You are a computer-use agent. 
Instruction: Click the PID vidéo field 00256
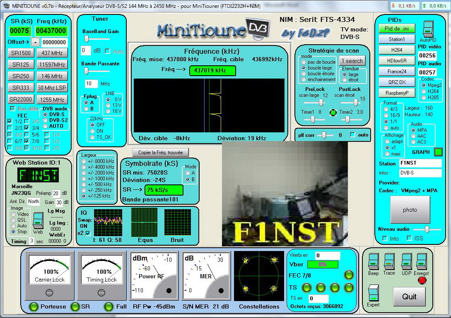click(x=427, y=55)
